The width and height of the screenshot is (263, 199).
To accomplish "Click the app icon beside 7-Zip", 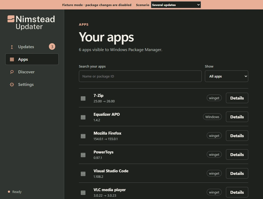I will (x=83, y=98).
